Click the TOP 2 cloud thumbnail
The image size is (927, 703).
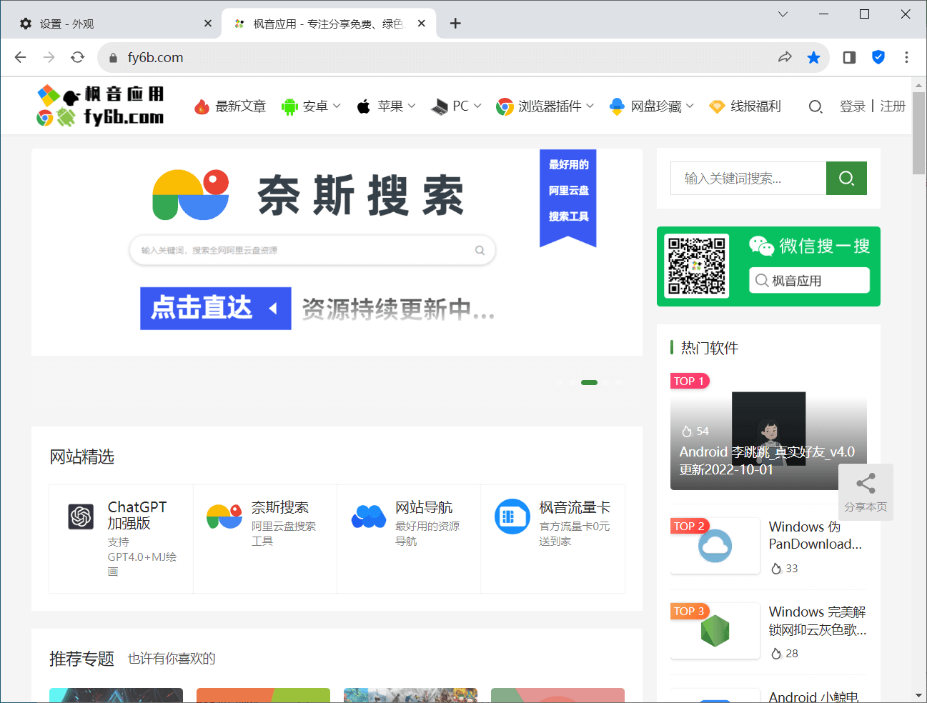click(x=715, y=546)
